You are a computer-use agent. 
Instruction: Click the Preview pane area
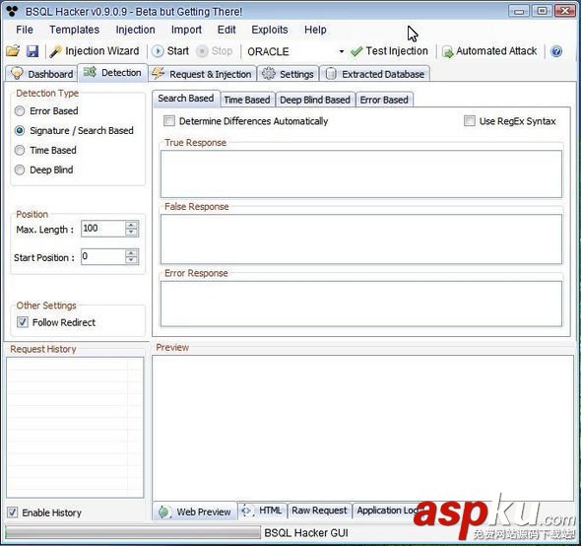coord(362,428)
